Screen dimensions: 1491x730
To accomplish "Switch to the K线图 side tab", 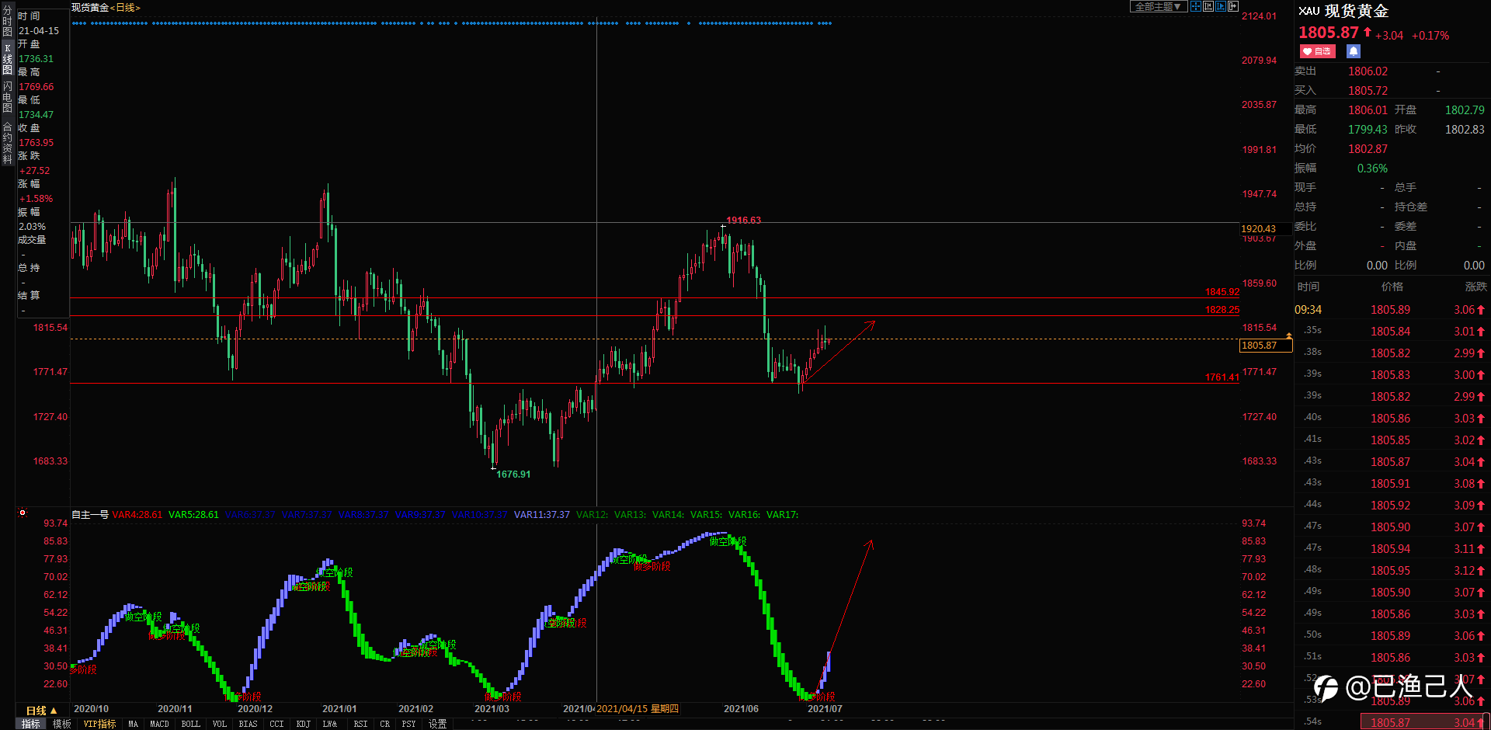I will 7,58.
